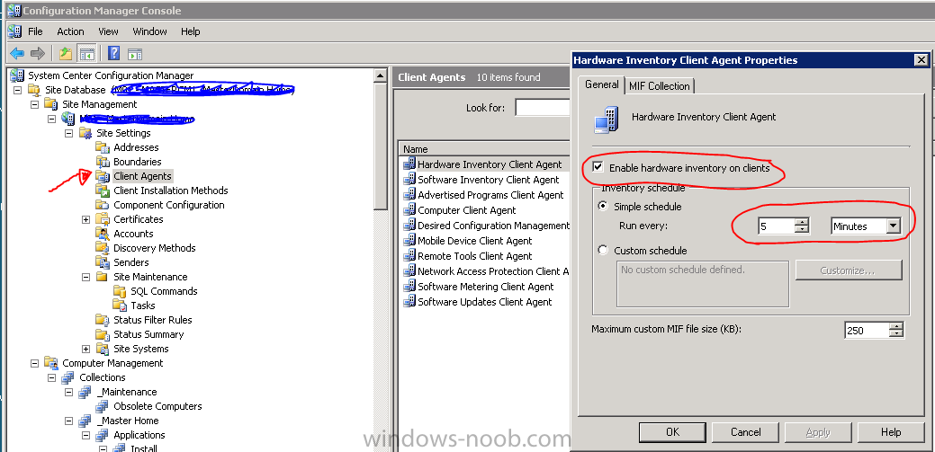
Task: Select Hardware Inventory Client Agent icon in list
Action: (x=409, y=164)
